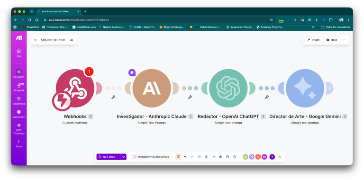Click the Arduino-prueba1 scenario name
Image resolution: width=364 pixels, height=180 pixels.
tap(53, 40)
